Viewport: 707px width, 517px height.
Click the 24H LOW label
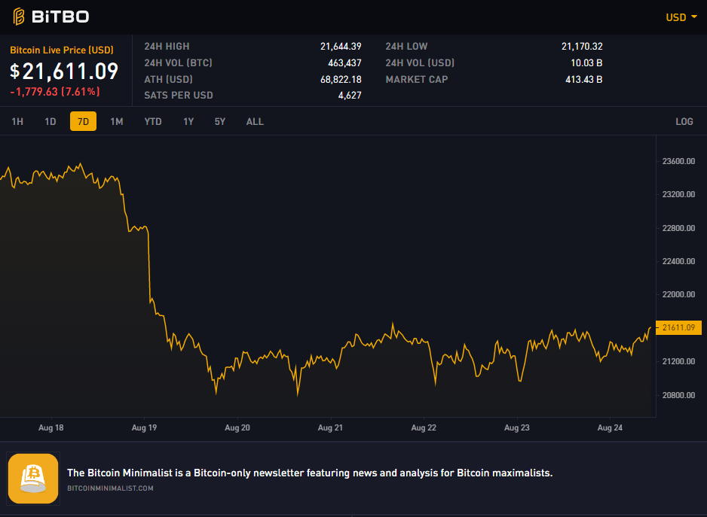click(406, 47)
